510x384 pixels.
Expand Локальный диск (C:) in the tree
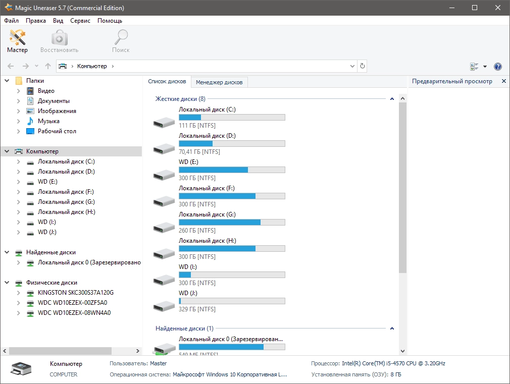click(19, 161)
